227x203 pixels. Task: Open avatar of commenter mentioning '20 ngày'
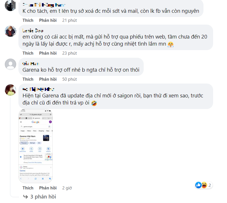[x=10, y=31]
